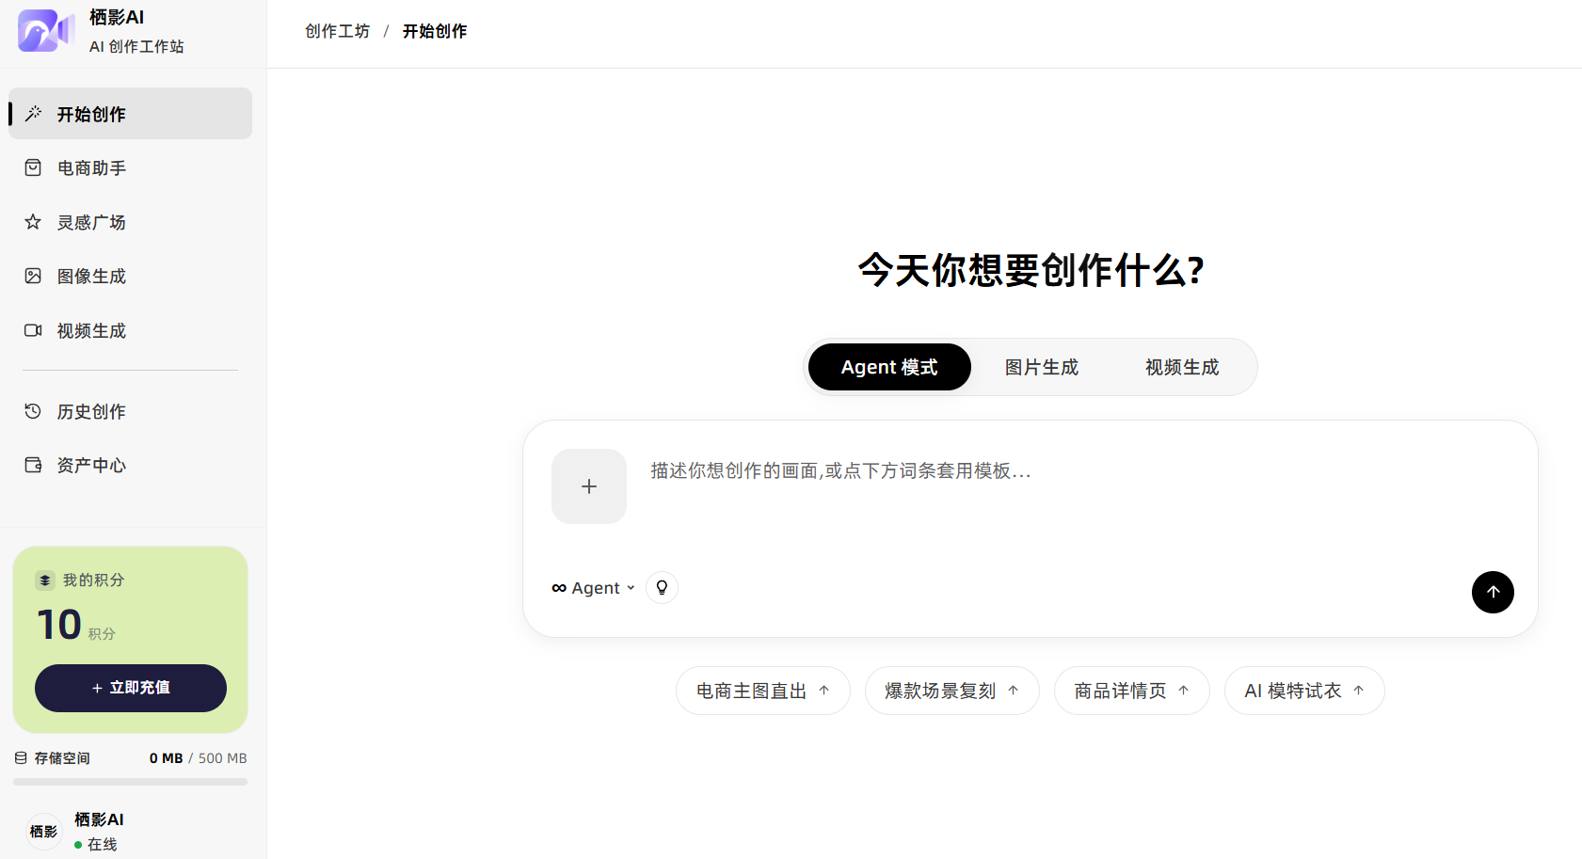Click the history clock icon beside 历史创作
The image size is (1582, 859).
pyautogui.click(x=33, y=411)
